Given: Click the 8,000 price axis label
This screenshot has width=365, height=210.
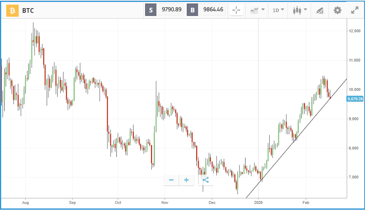Looking at the screenshot, I should tap(354, 148).
